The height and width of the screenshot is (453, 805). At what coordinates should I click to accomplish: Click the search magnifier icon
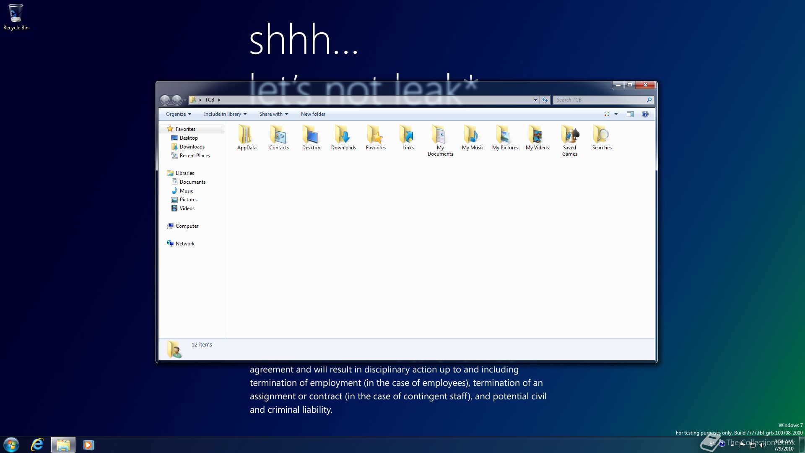[x=649, y=100]
